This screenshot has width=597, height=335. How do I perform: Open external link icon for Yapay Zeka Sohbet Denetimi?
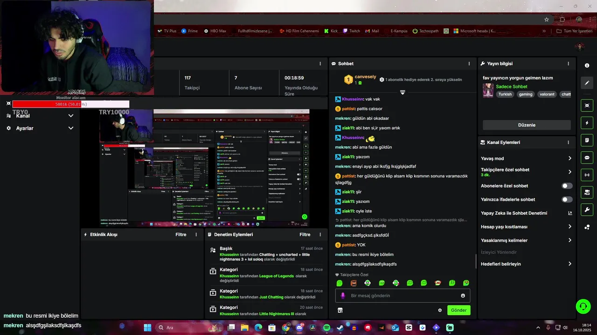tap(570, 213)
